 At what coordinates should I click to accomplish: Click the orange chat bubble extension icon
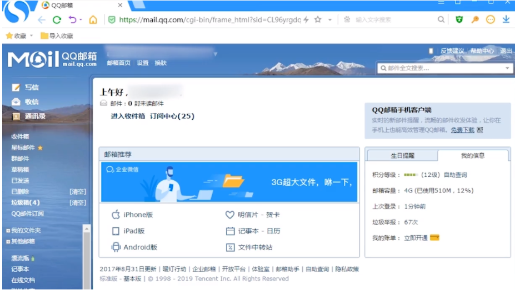tap(491, 19)
